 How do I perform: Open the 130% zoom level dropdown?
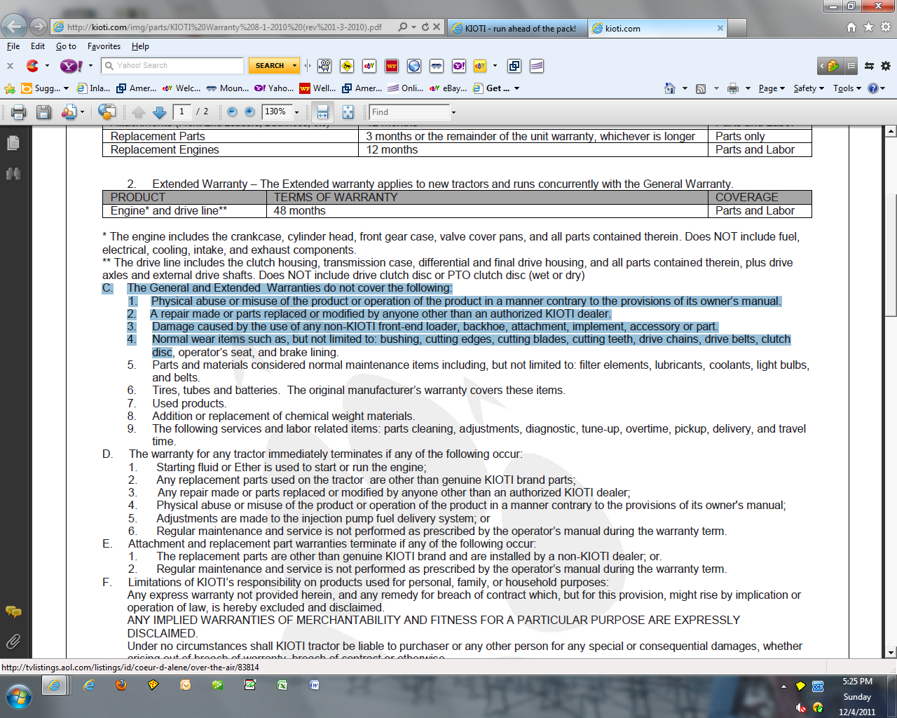(x=296, y=112)
